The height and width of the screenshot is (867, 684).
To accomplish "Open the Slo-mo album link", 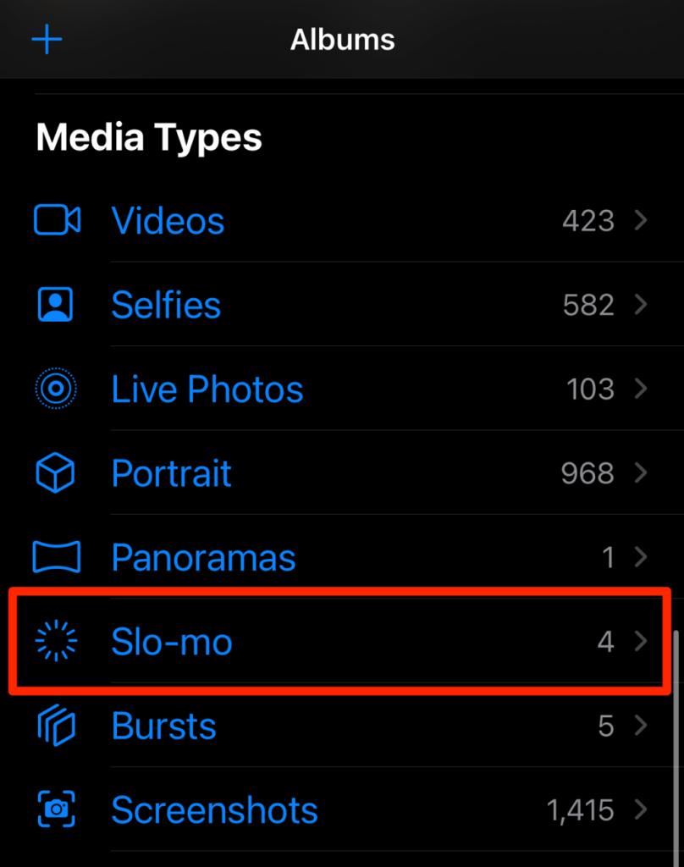I will click(x=172, y=642).
